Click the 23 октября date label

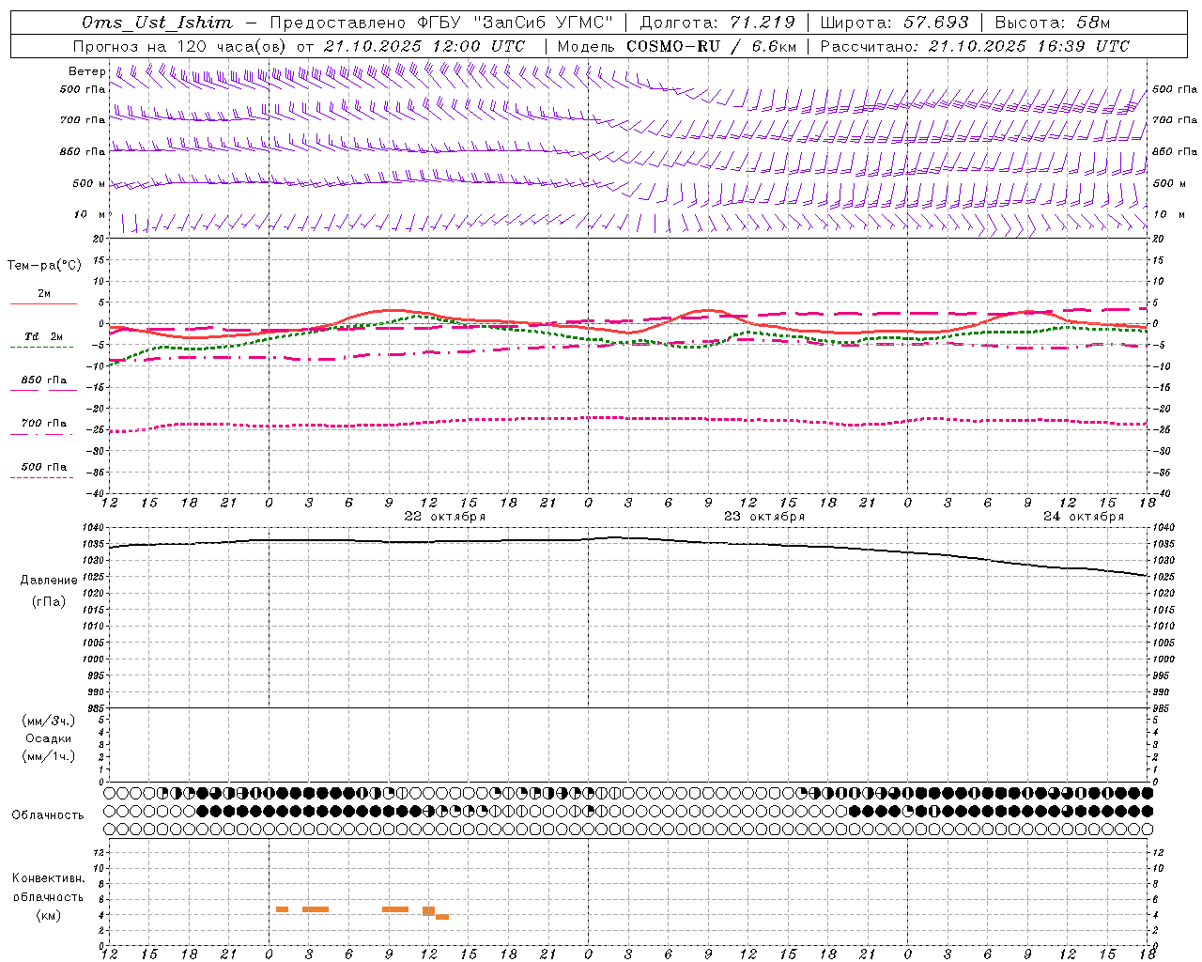pos(764,517)
